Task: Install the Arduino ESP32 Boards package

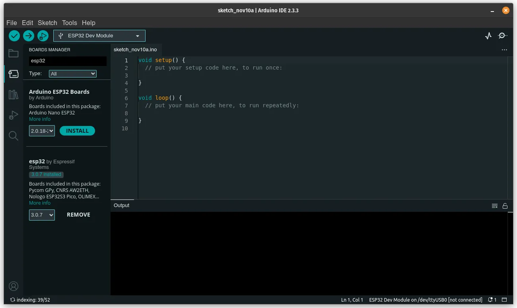Action: pyautogui.click(x=77, y=130)
